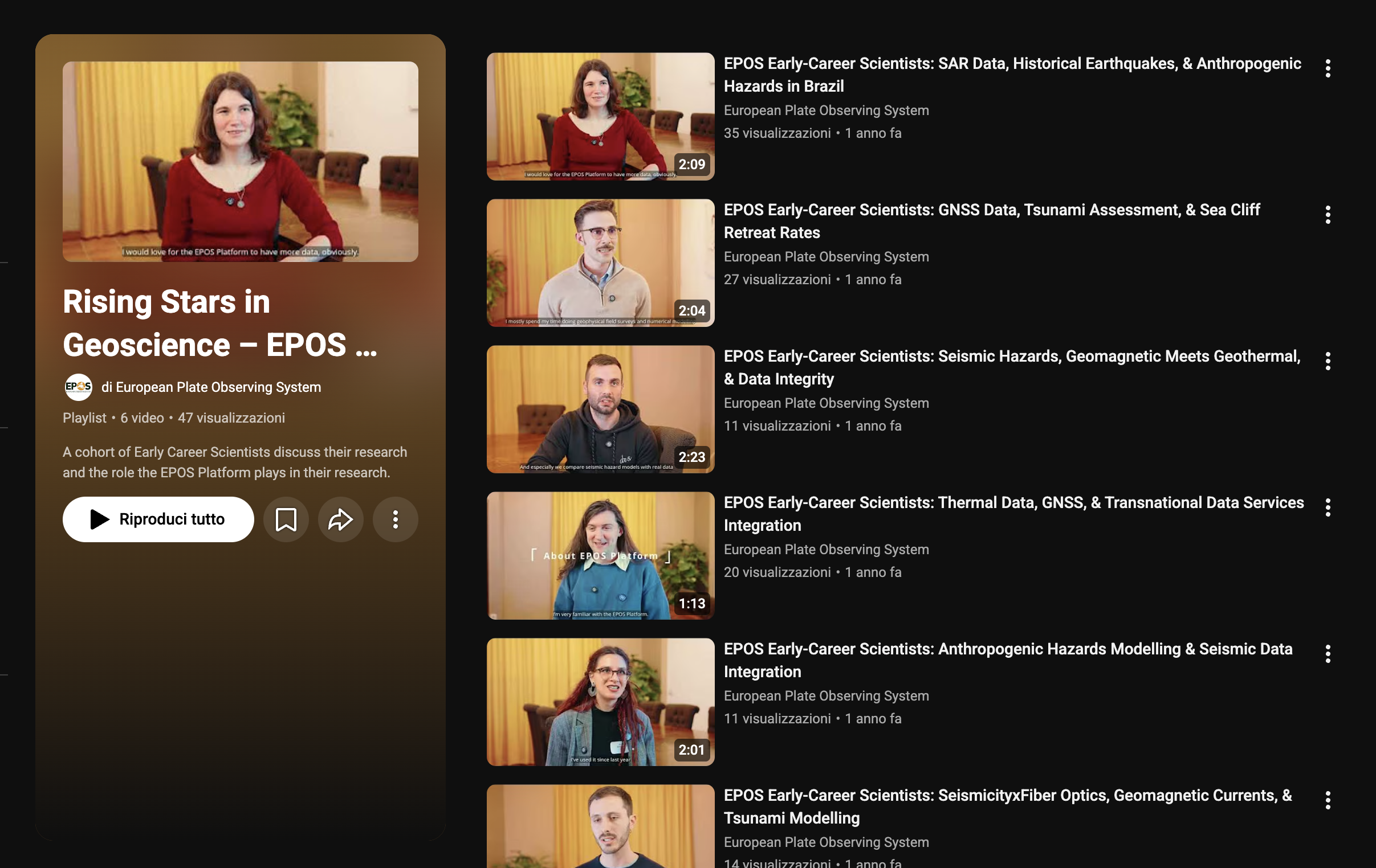Open title 'SeismicityxFiber Optics, Geomagnetic Currents'
The width and height of the screenshot is (1376, 868).
click(1008, 806)
